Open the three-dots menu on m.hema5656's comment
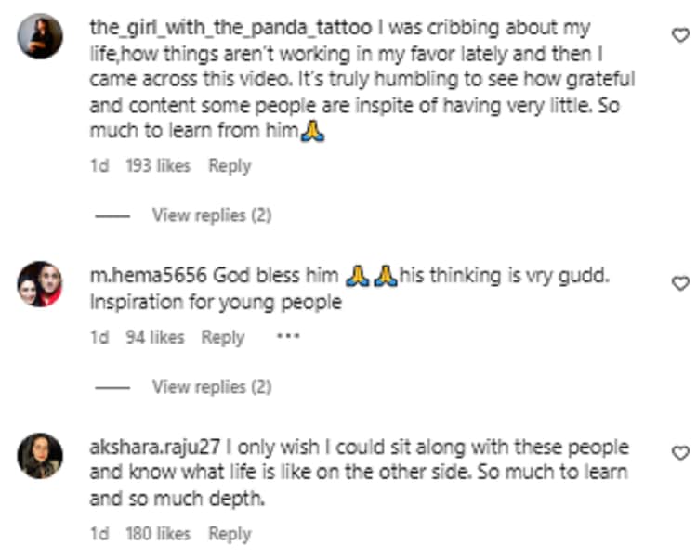Screen dimensions: 697x559 tap(288, 336)
